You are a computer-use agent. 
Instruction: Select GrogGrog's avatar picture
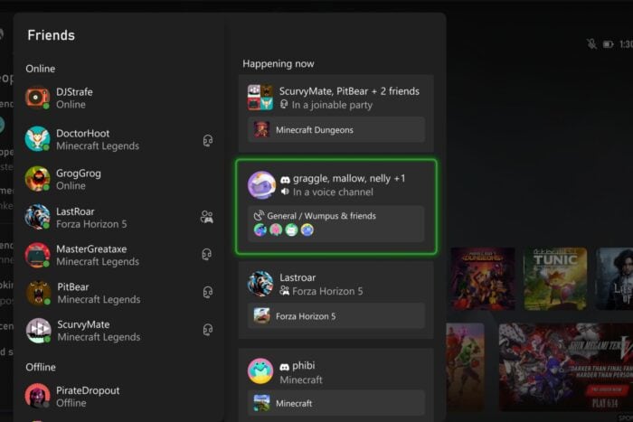point(37,179)
